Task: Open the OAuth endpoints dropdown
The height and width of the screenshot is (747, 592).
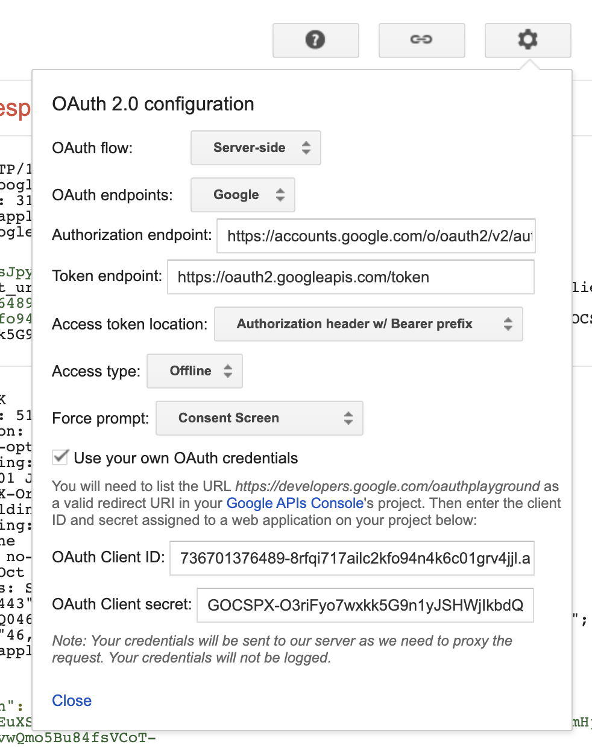Action: point(242,195)
